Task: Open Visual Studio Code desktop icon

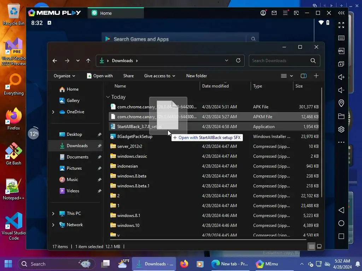Action: (14, 226)
